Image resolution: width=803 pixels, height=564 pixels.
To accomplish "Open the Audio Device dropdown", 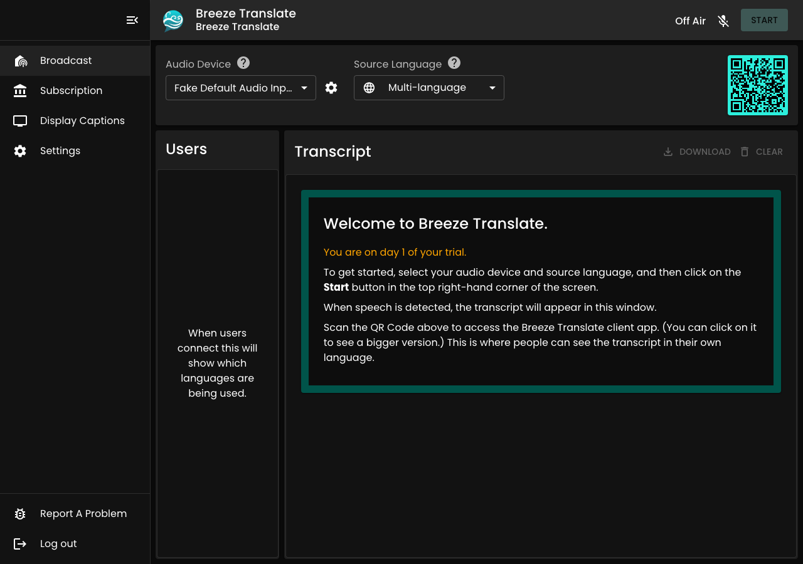I will pos(241,88).
